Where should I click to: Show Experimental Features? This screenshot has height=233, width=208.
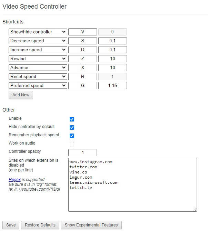[x=91, y=225]
